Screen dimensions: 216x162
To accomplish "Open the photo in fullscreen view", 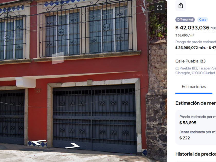I will click(x=159, y=8).
